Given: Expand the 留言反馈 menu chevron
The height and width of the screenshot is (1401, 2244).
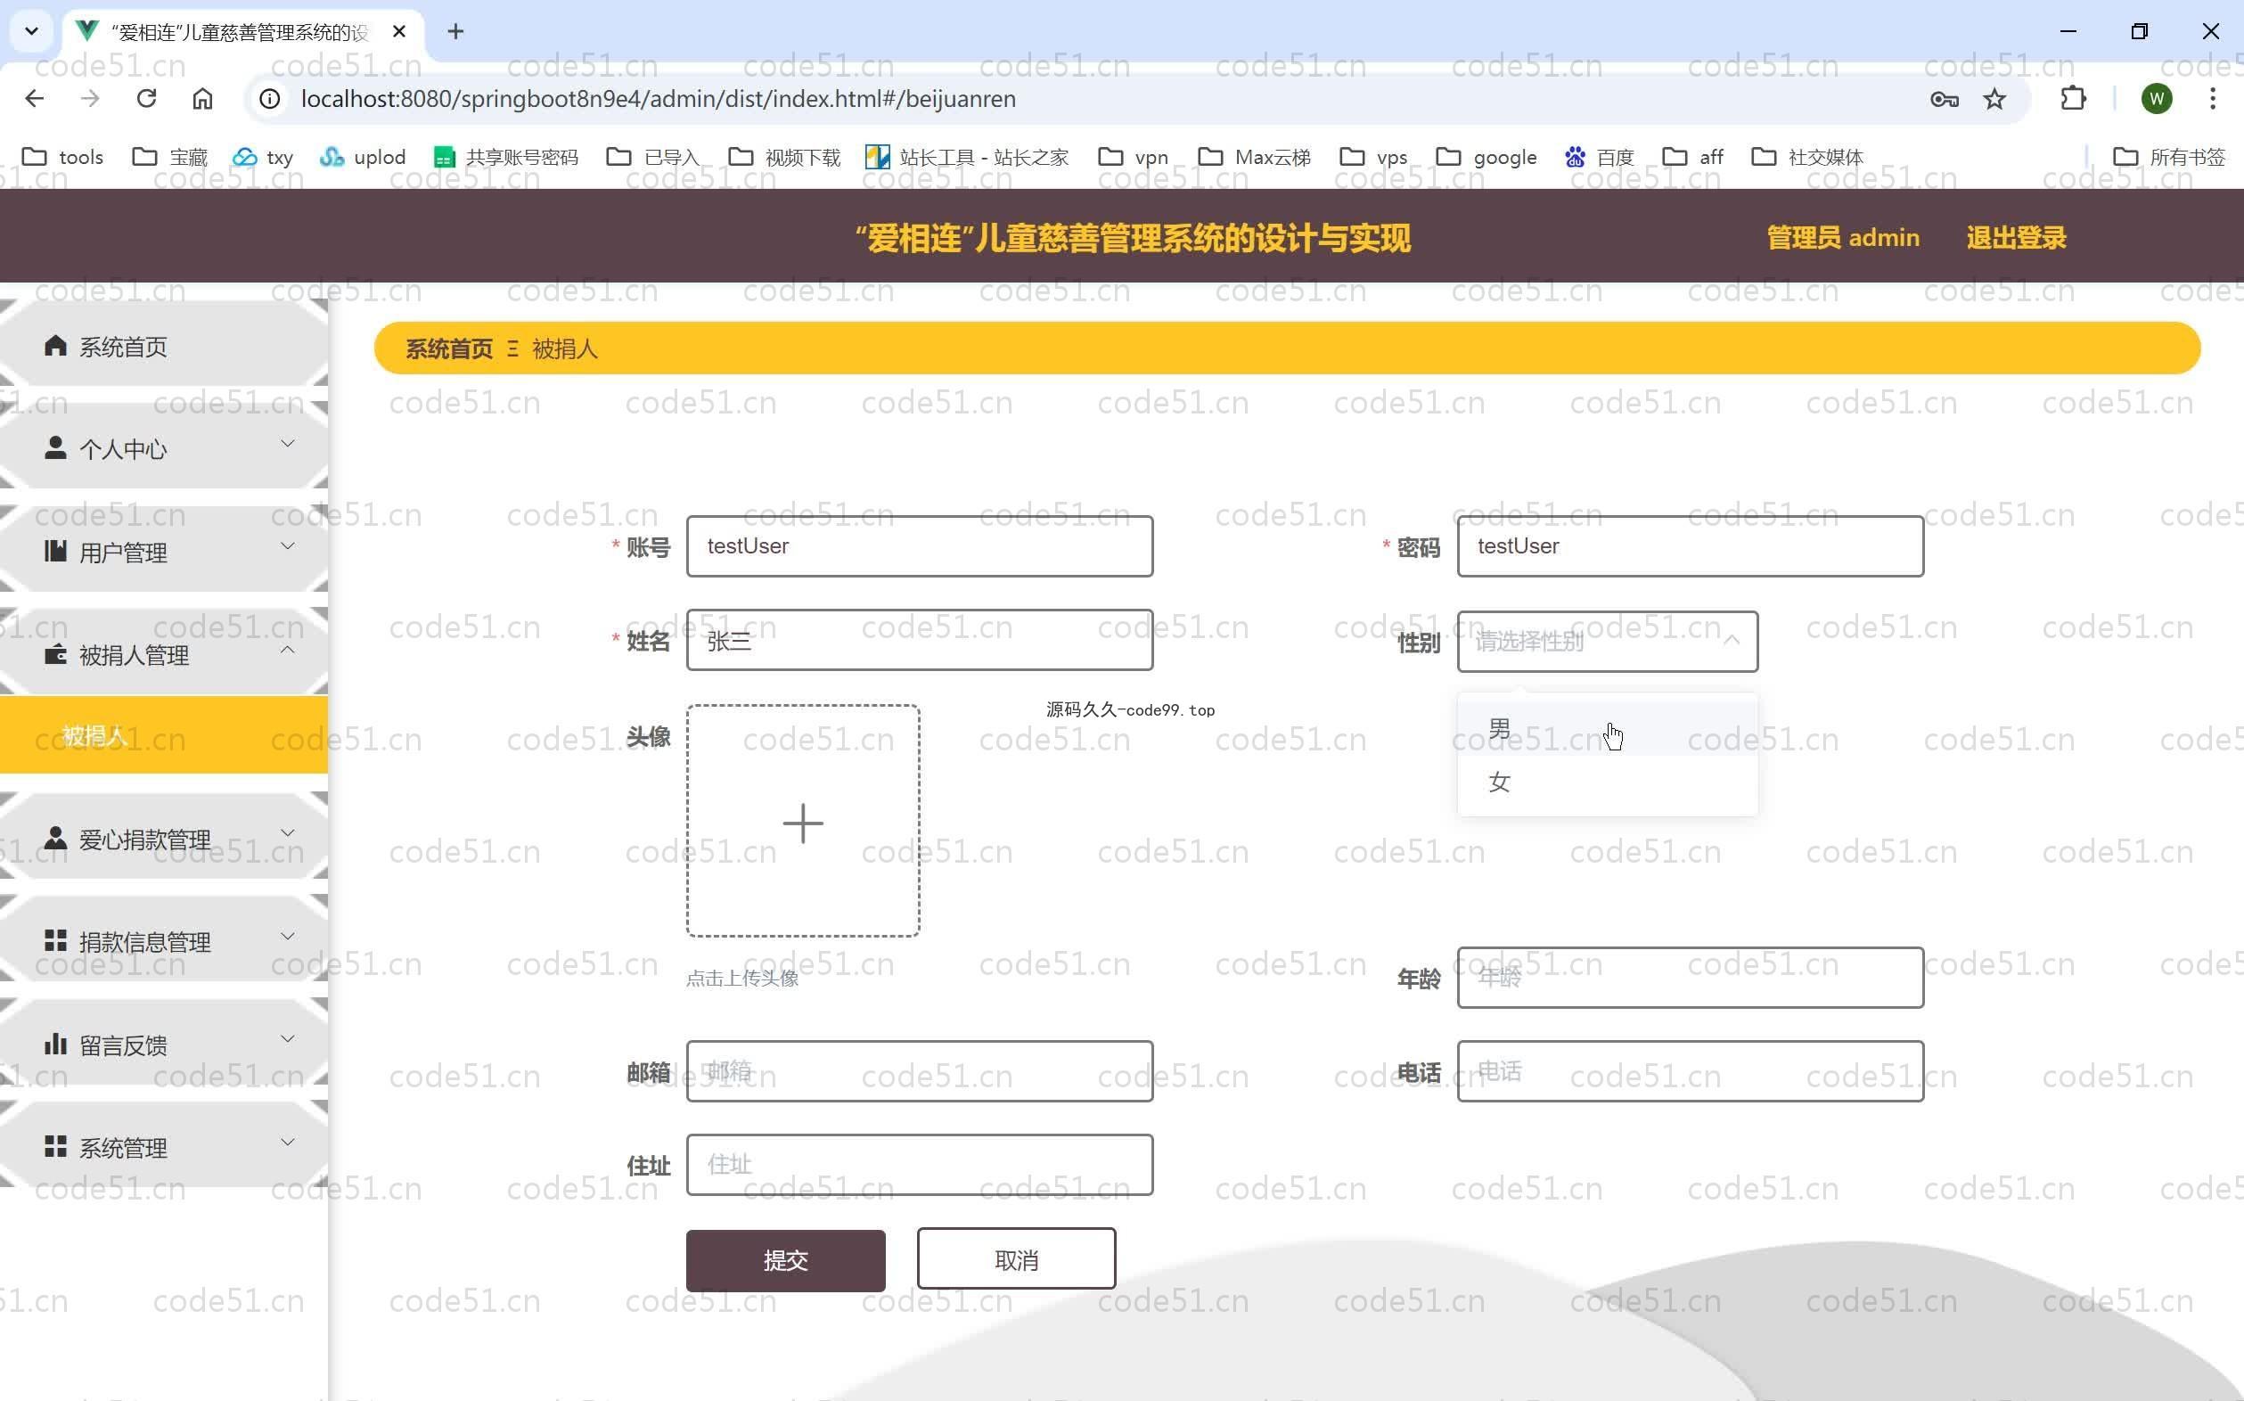Looking at the screenshot, I should [288, 1038].
